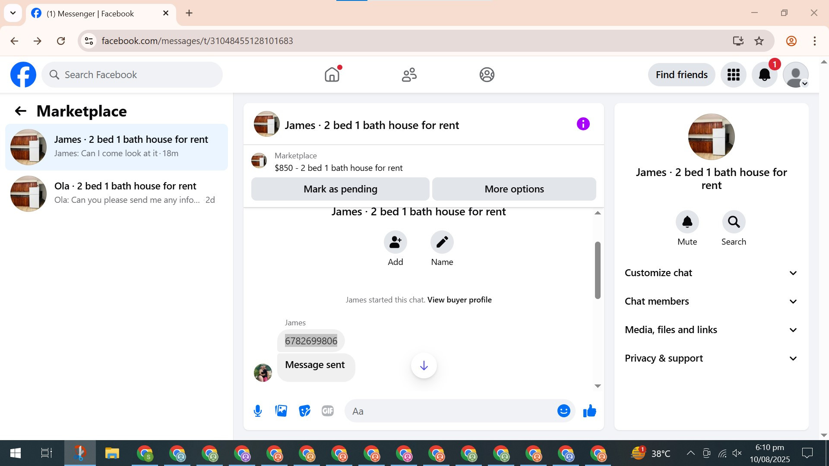The height and width of the screenshot is (466, 829).
Task: Open the sticker picker icon
Action: tap(304, 411)
